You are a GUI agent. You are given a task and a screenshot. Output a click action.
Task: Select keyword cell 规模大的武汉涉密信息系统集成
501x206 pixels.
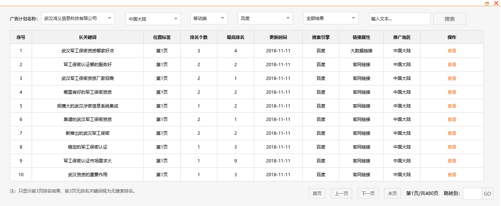pyautogui.click(x=88, y=106)
